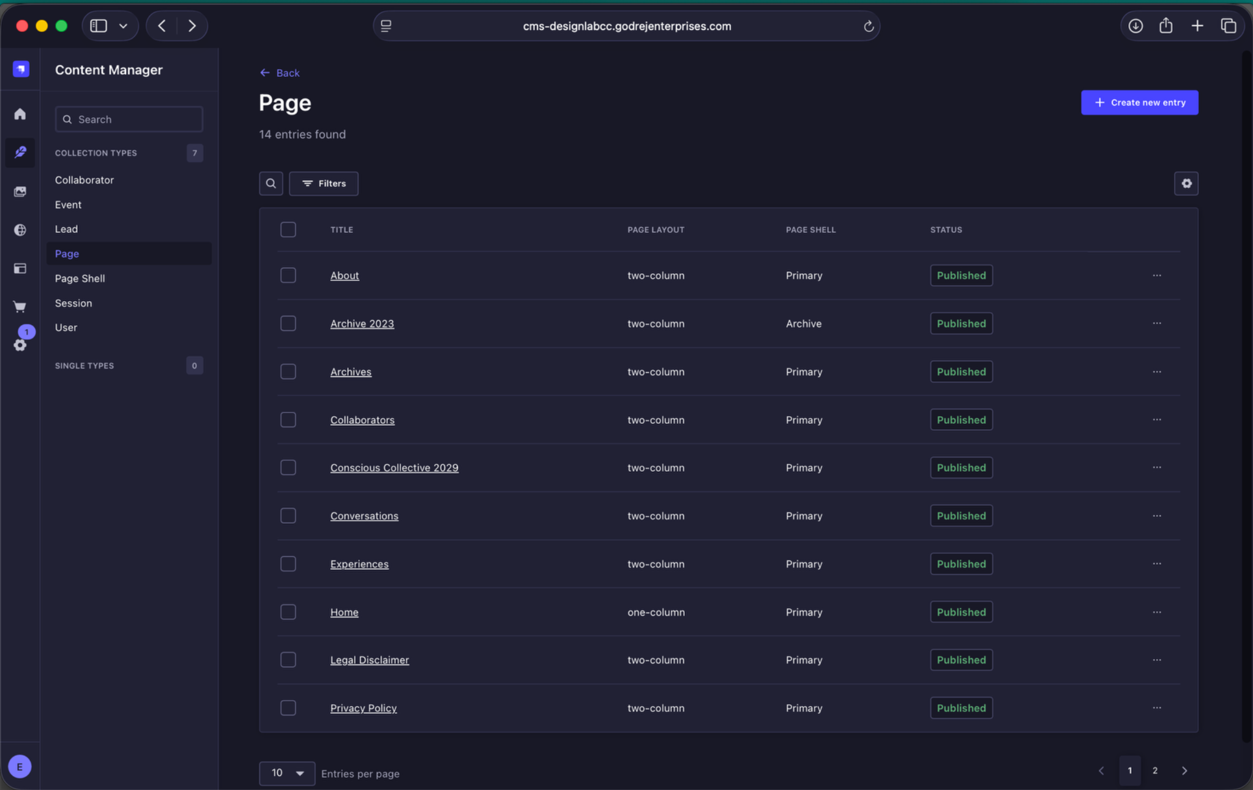Open the Settings gear with notification badge

[x=20, y=345]
